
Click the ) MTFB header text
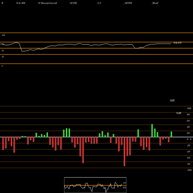click(x=128, y=3)
